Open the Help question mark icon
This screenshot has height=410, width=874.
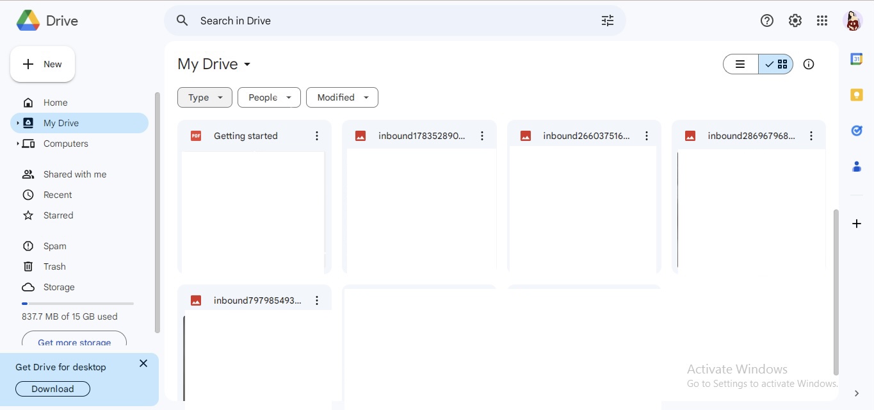pos(767,20)
